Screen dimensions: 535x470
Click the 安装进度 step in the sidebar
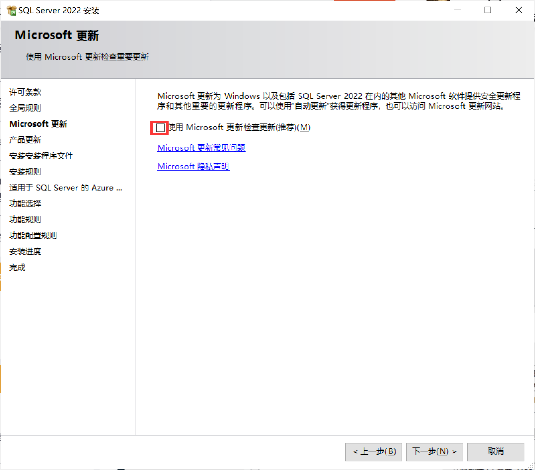(25, 251)
